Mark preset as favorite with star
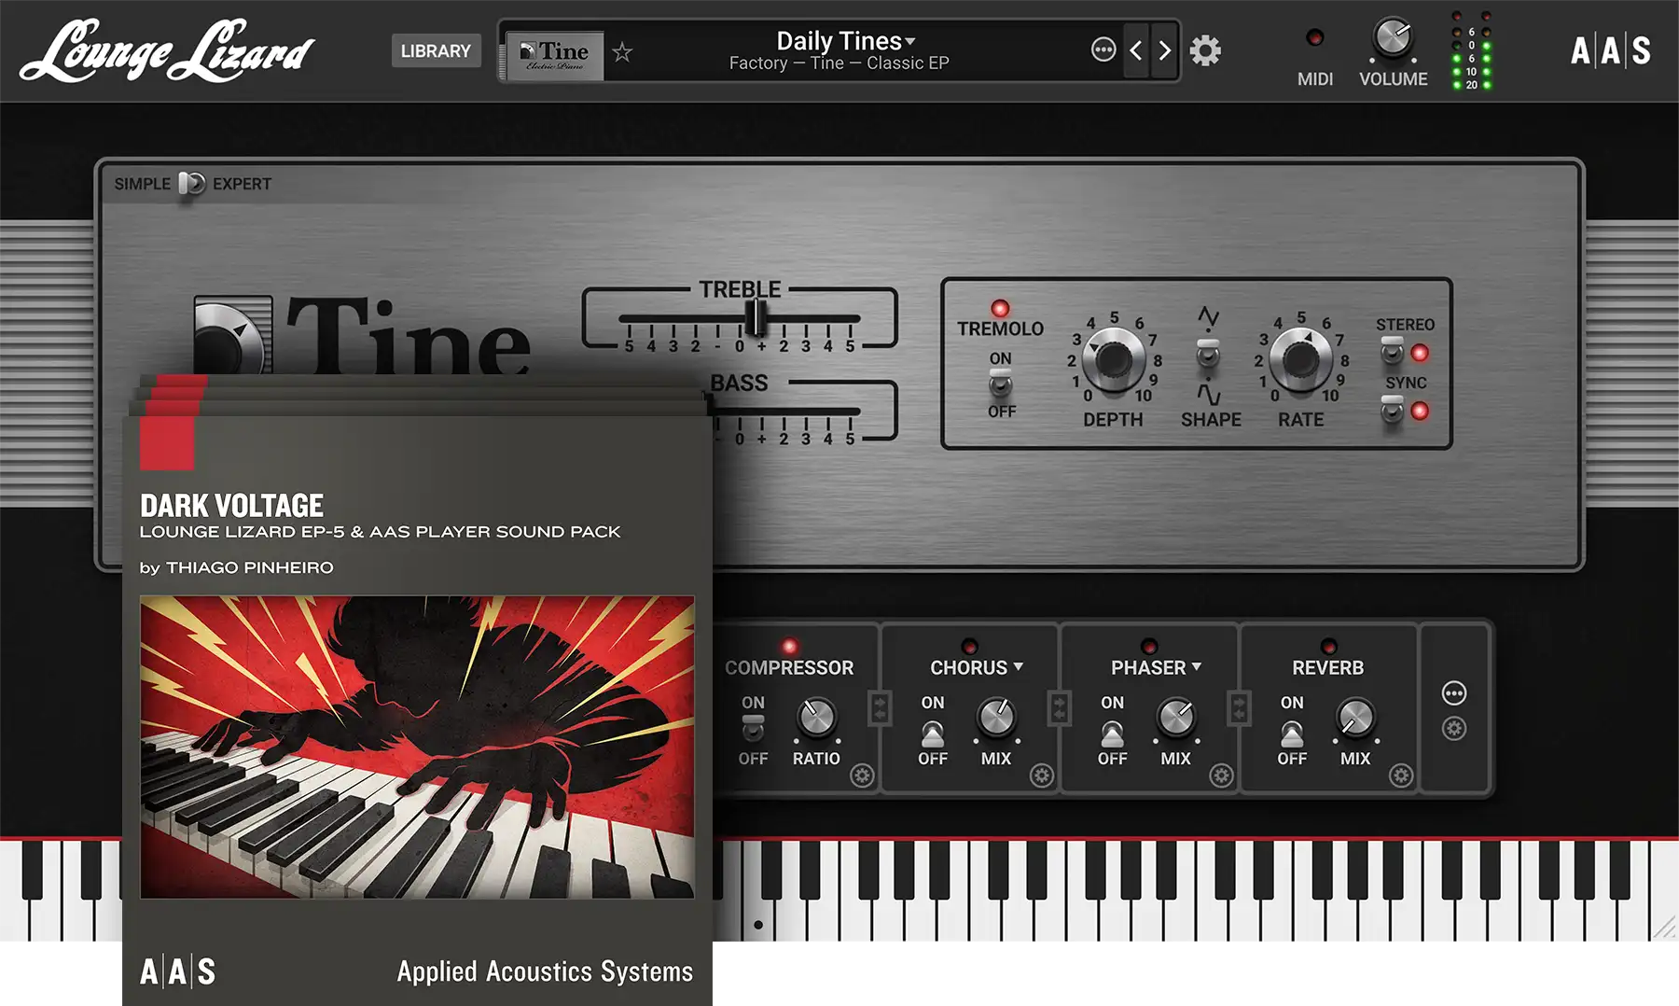The image size is (1679, 1006). pyautogui.click(x=622, y=52)
